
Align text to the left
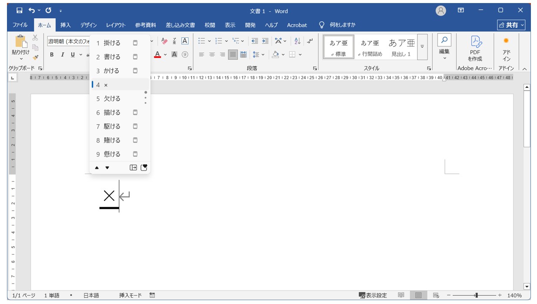202,54
